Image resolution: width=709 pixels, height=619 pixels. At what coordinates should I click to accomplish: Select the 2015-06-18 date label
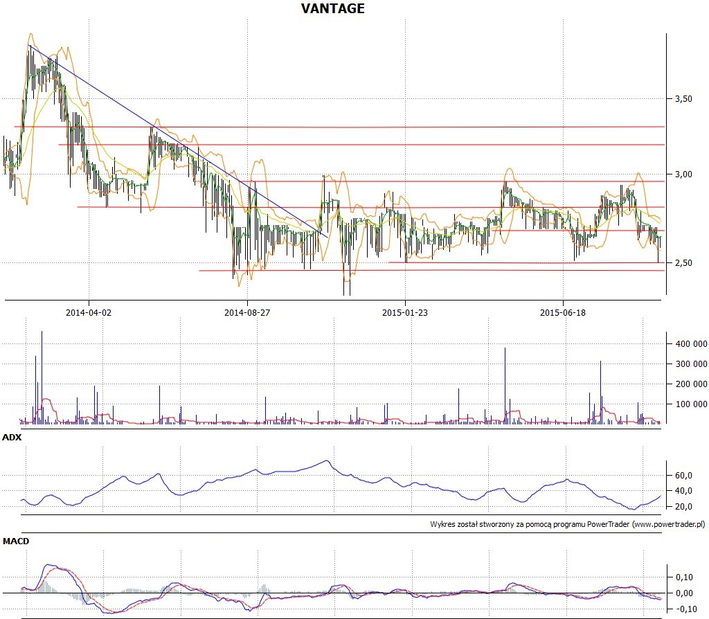click(562, 312)
